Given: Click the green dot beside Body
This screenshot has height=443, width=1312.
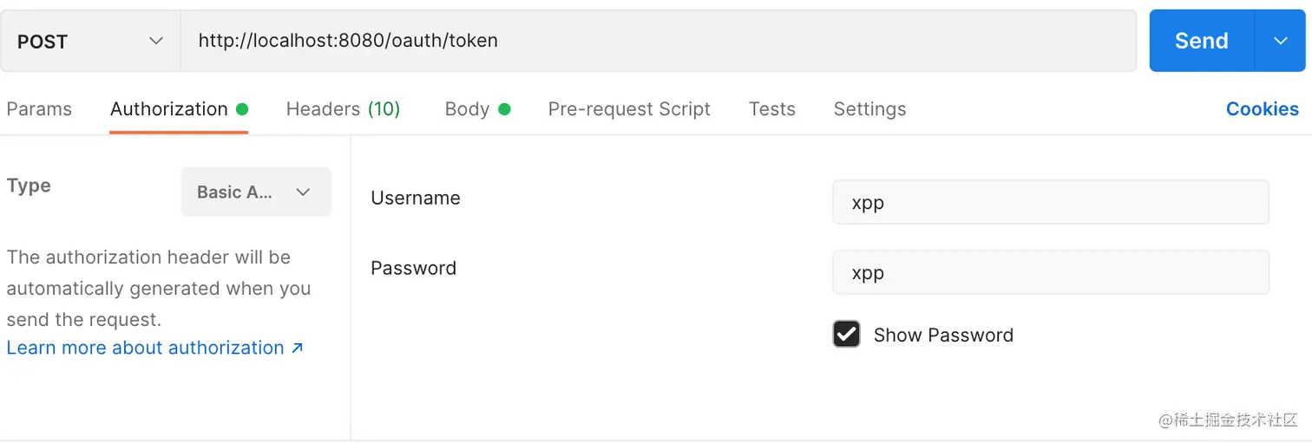Looking at the screenshot, I should (x=504, y=109).
